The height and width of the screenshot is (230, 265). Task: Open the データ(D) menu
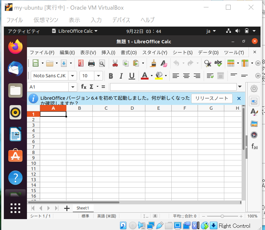208,53
